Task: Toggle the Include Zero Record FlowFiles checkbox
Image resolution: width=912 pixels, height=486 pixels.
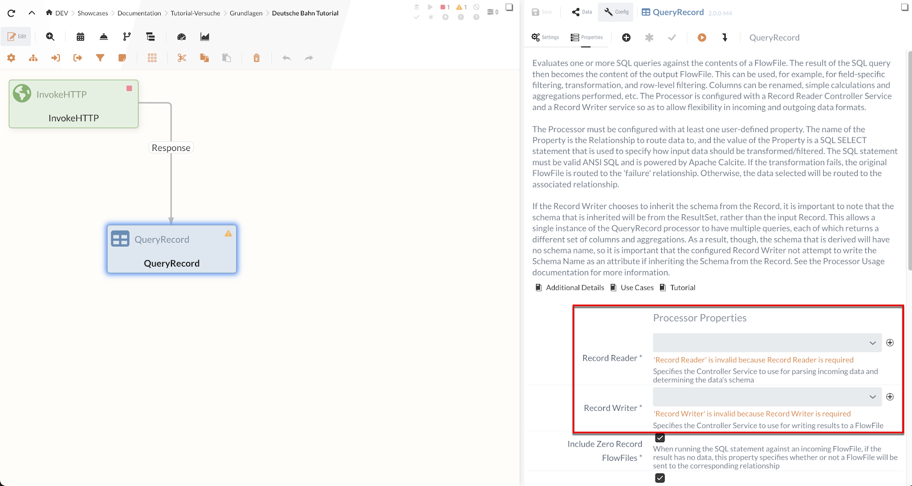Action: pyautogui.click(x=660, y=438)
